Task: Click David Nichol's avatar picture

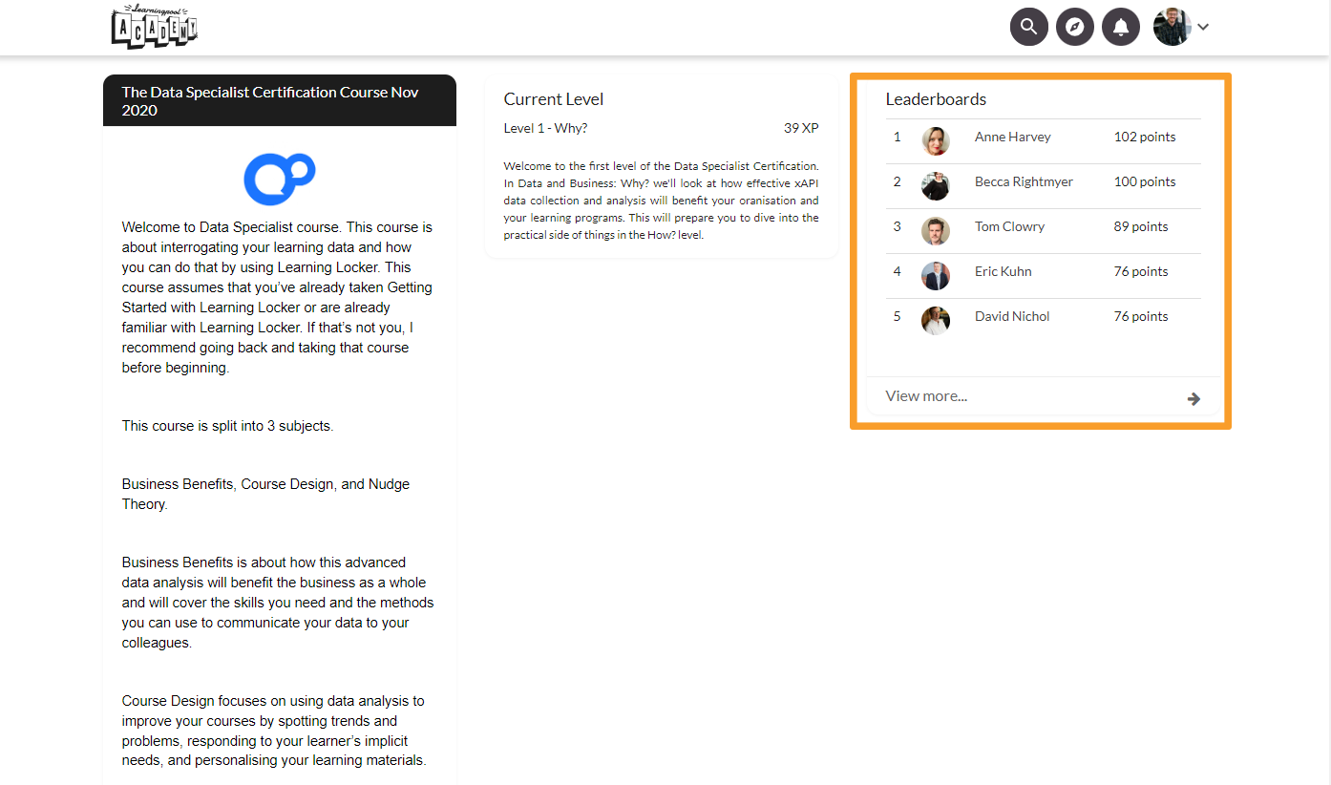Action: [935, 321]
